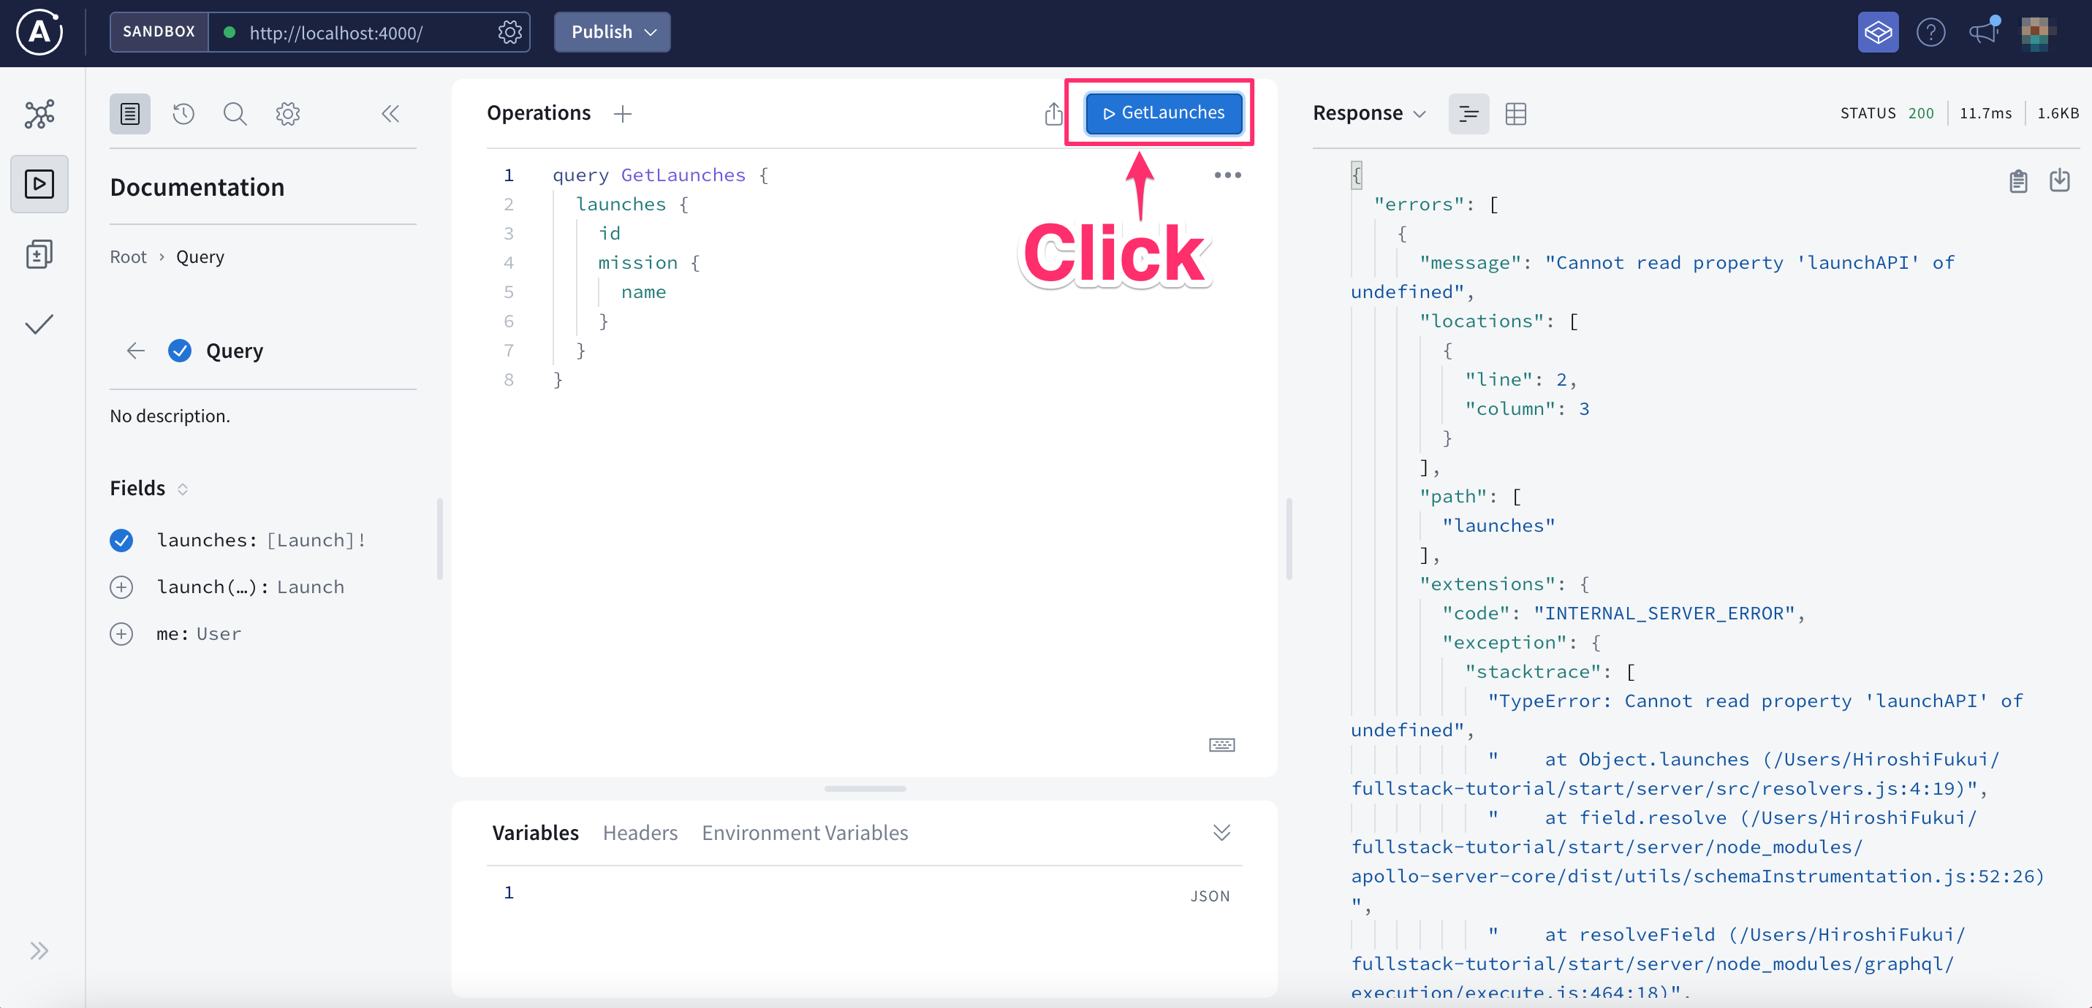Viewport: 2092px width, 1008px height.
Task: Open operation history clock icon
Action: click(x=183, y=114)
